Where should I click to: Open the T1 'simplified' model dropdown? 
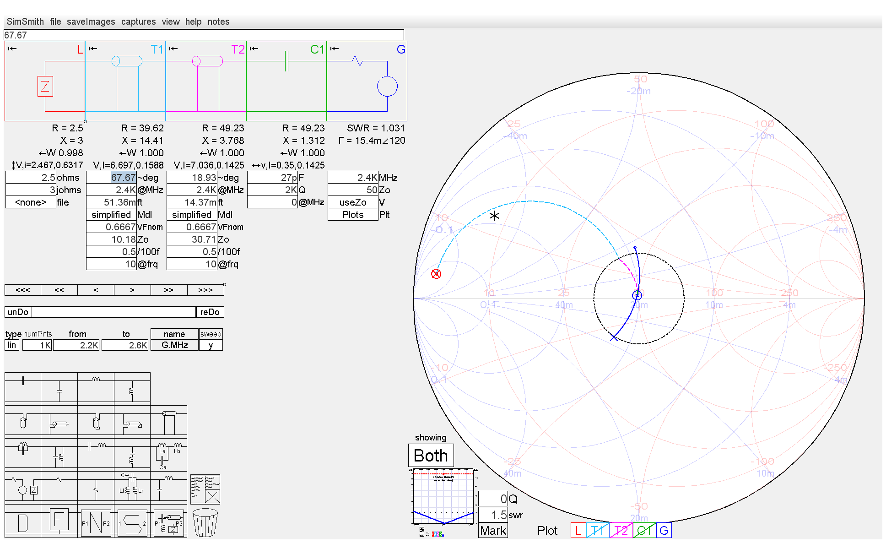[x=111, y=215]
